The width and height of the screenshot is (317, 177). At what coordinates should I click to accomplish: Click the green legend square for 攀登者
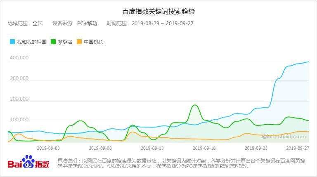[x=53, y=42]
